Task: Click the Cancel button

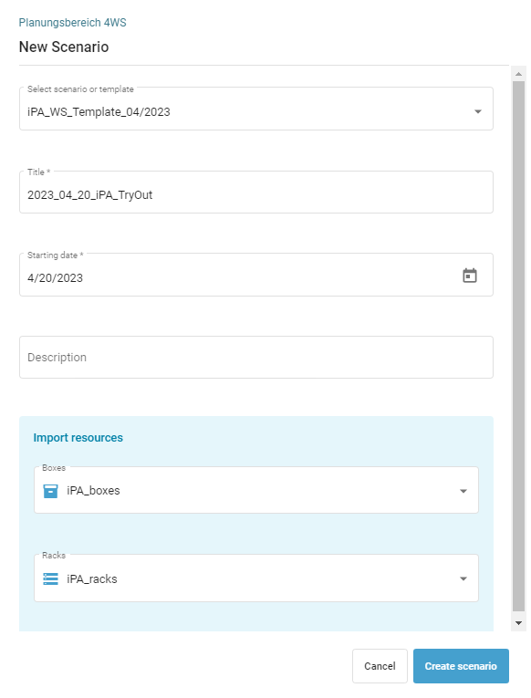Action: coord(380,666)
